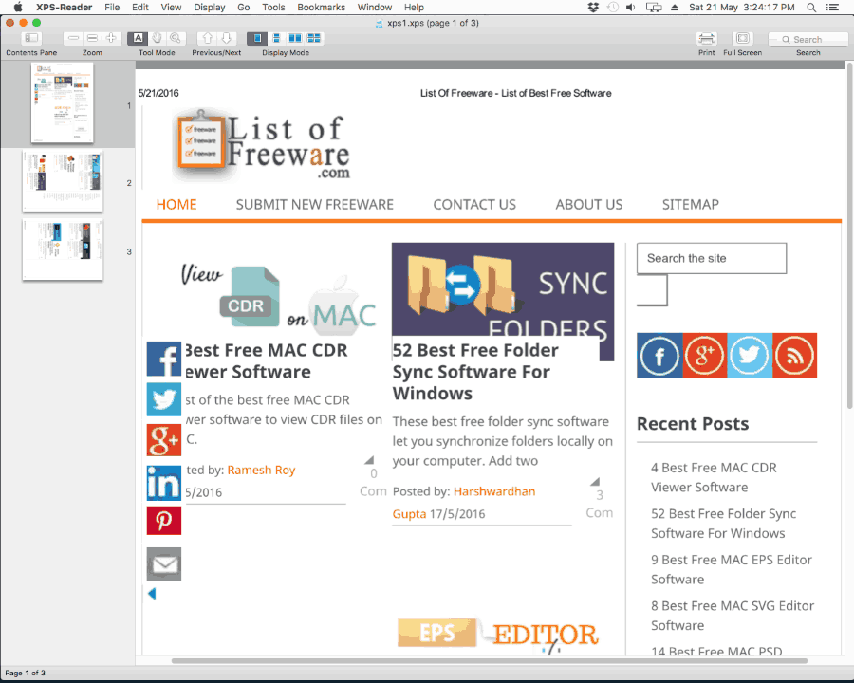Click the zoom out minus button
854x683 pixels.
click(x=73, y=38)
